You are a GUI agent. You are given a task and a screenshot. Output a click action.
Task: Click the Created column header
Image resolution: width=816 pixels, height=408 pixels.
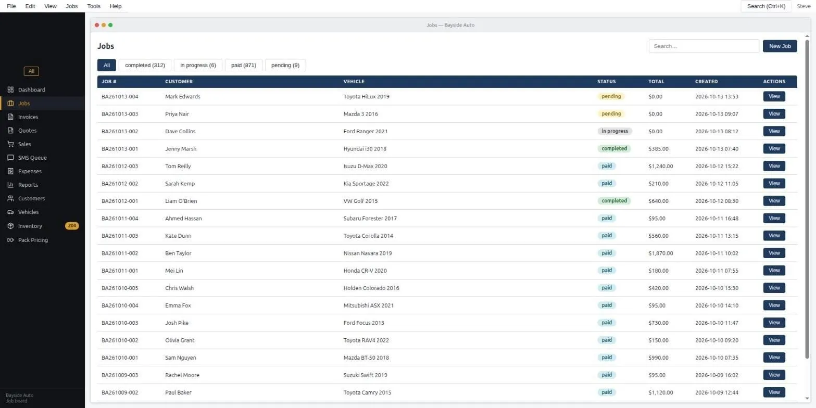click(707, 82)
